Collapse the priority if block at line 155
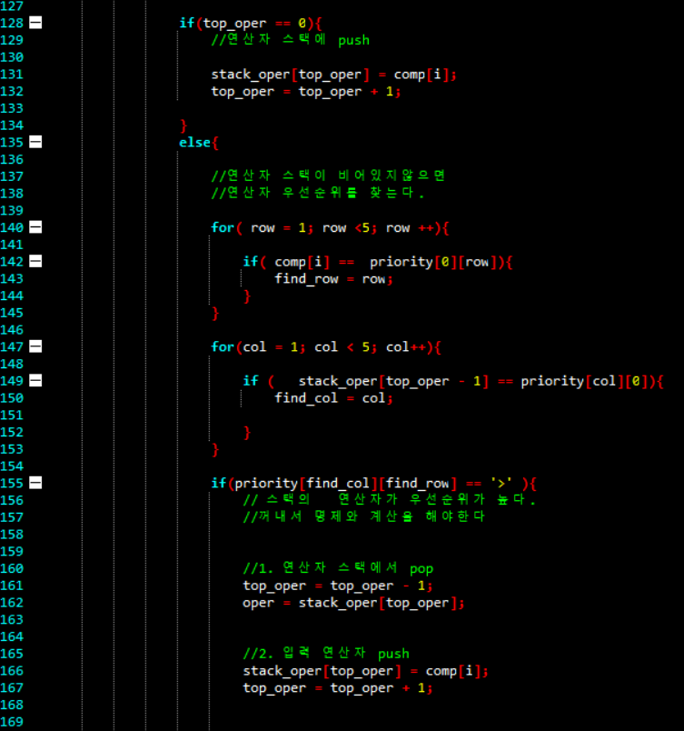The width and height of the screenshot is (684, 731). pos(35,483)
